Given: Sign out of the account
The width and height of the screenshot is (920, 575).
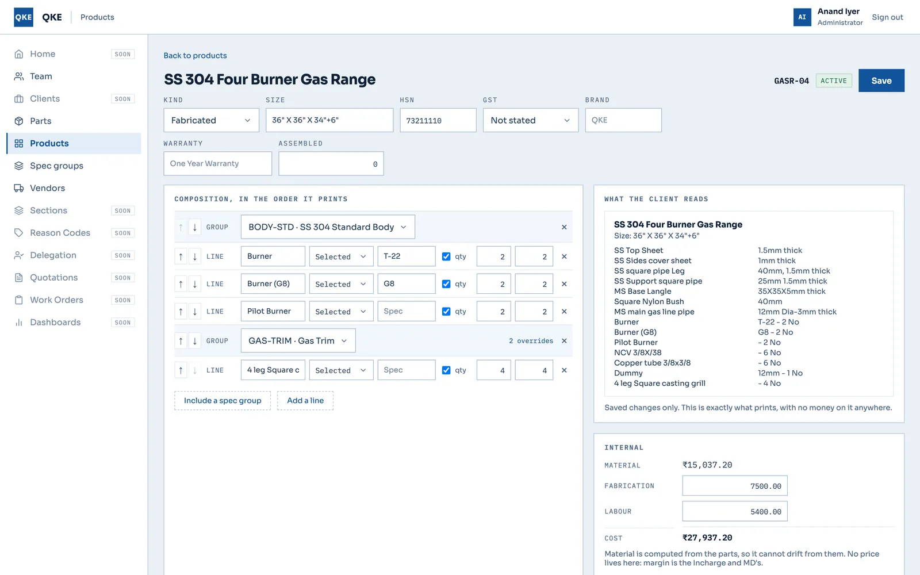Looking at the screenshot, I should (887, 17).
